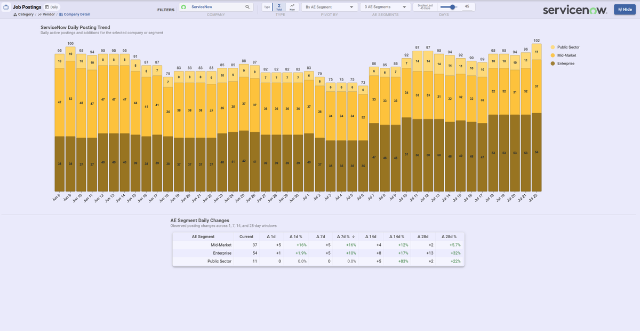Screen dimensions: 640x331
Task: Click the ServiceNow company logo icon in filter
Action: pyautogui.click(x=183, y=7)
